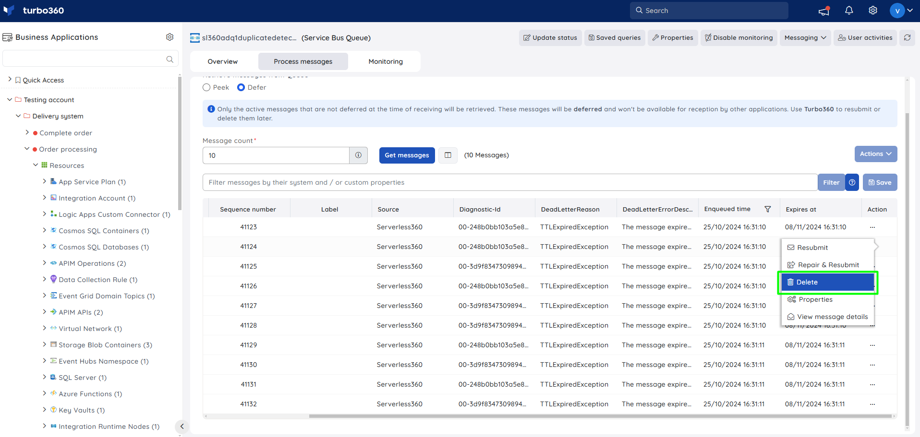This screenshot has width=920, height=437.
Task: Collapse the Delivery system folder
Action: (18, 116)
